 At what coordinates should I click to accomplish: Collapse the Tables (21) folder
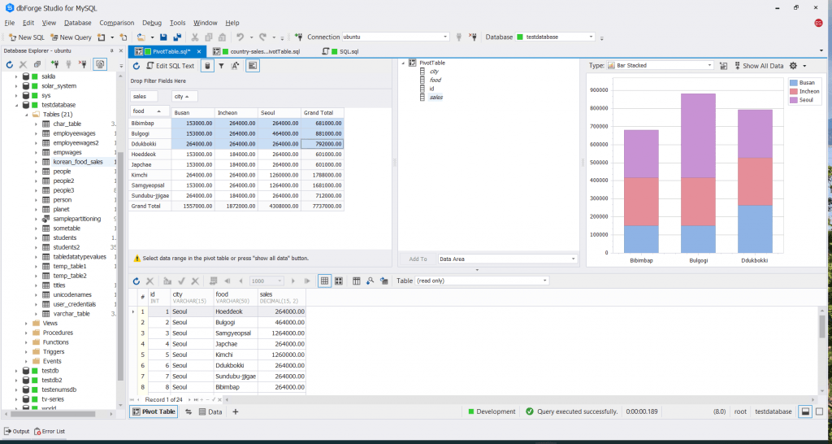(x=25, y=114)
